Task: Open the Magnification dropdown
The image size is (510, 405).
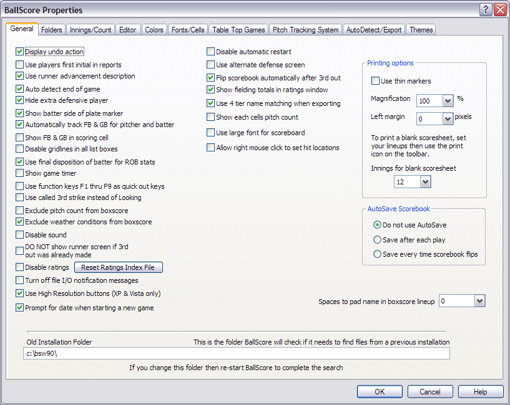Action: point(448,101)
